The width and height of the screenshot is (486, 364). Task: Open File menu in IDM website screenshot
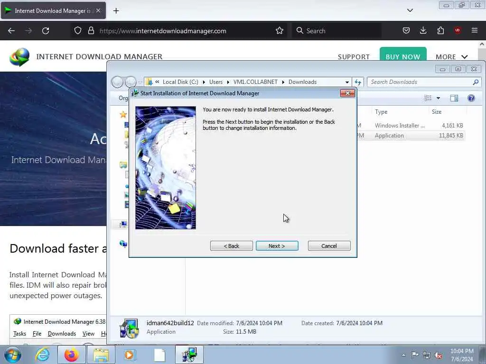37,334
